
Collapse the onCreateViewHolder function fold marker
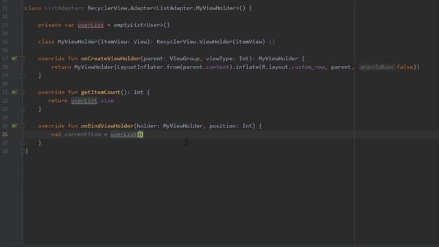[x=23, y=58]
